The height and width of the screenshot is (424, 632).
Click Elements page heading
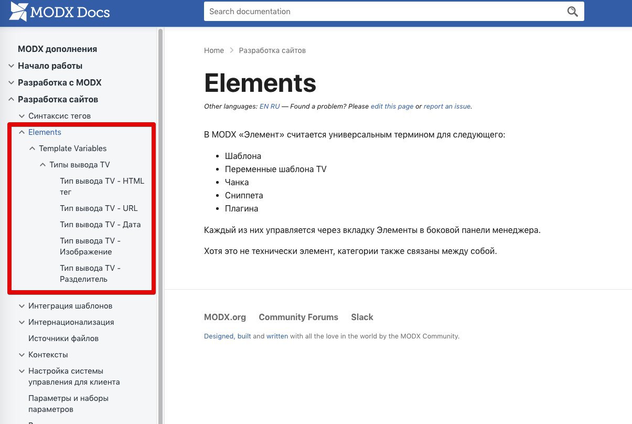[x=260, y=83]
